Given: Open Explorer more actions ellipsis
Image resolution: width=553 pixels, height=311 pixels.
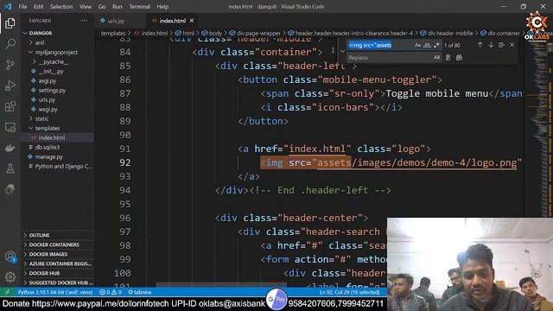Looking at the screenshot, I should tap(85, 21).
